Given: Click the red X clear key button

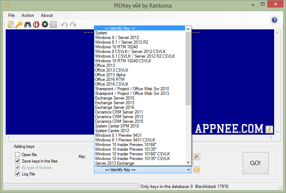Looking at the screenshot, I should coord(197,156).
